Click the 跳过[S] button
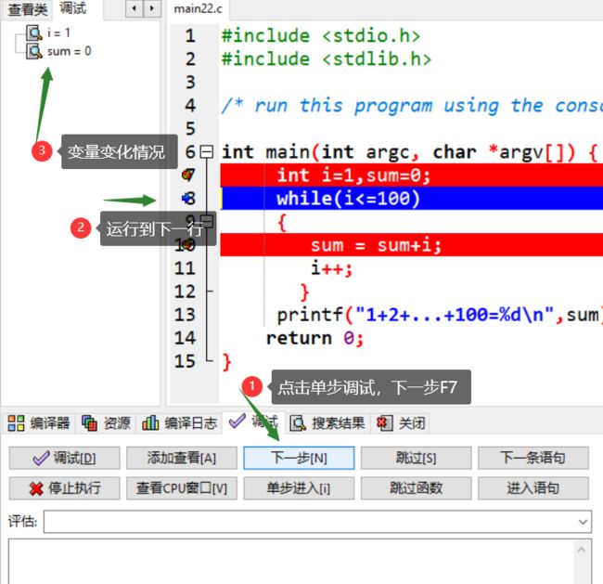 coord(417,458)
